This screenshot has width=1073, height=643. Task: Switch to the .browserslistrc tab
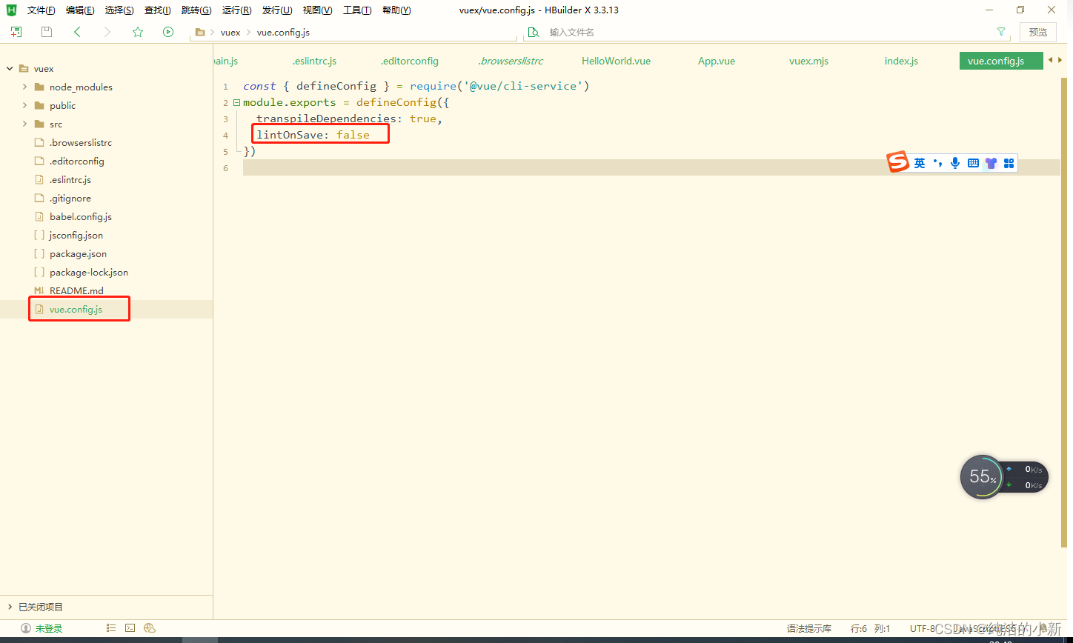click(x=511, y=61)
